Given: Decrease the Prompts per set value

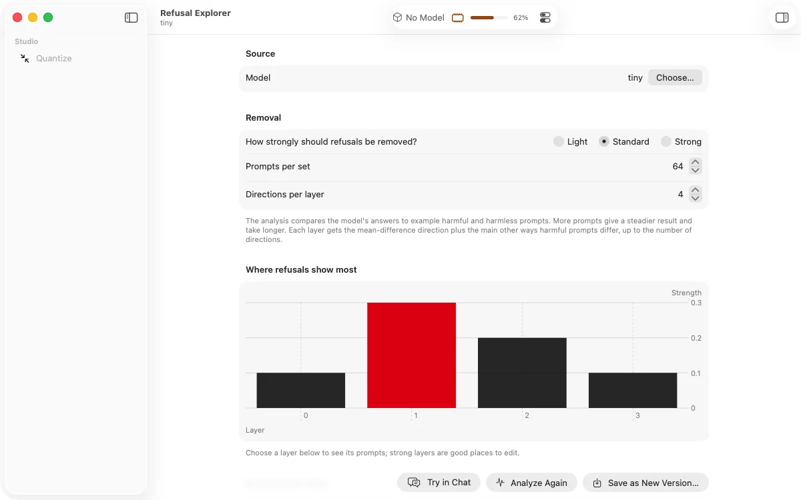Looking at the screenshot, I should click(696, 171).
